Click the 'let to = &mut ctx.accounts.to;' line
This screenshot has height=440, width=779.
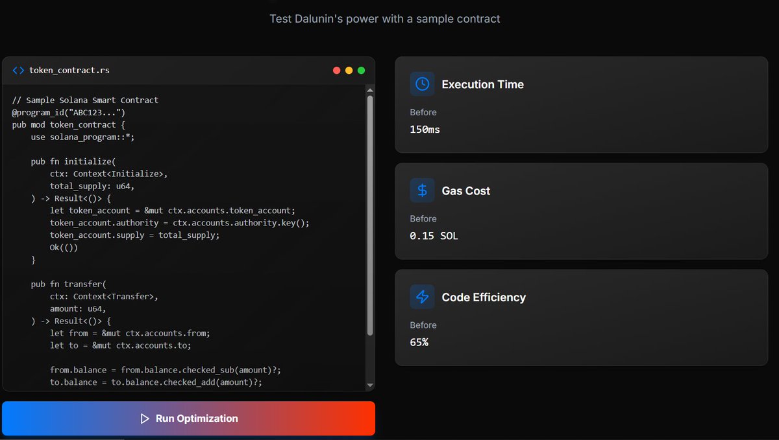click(121, 345)
